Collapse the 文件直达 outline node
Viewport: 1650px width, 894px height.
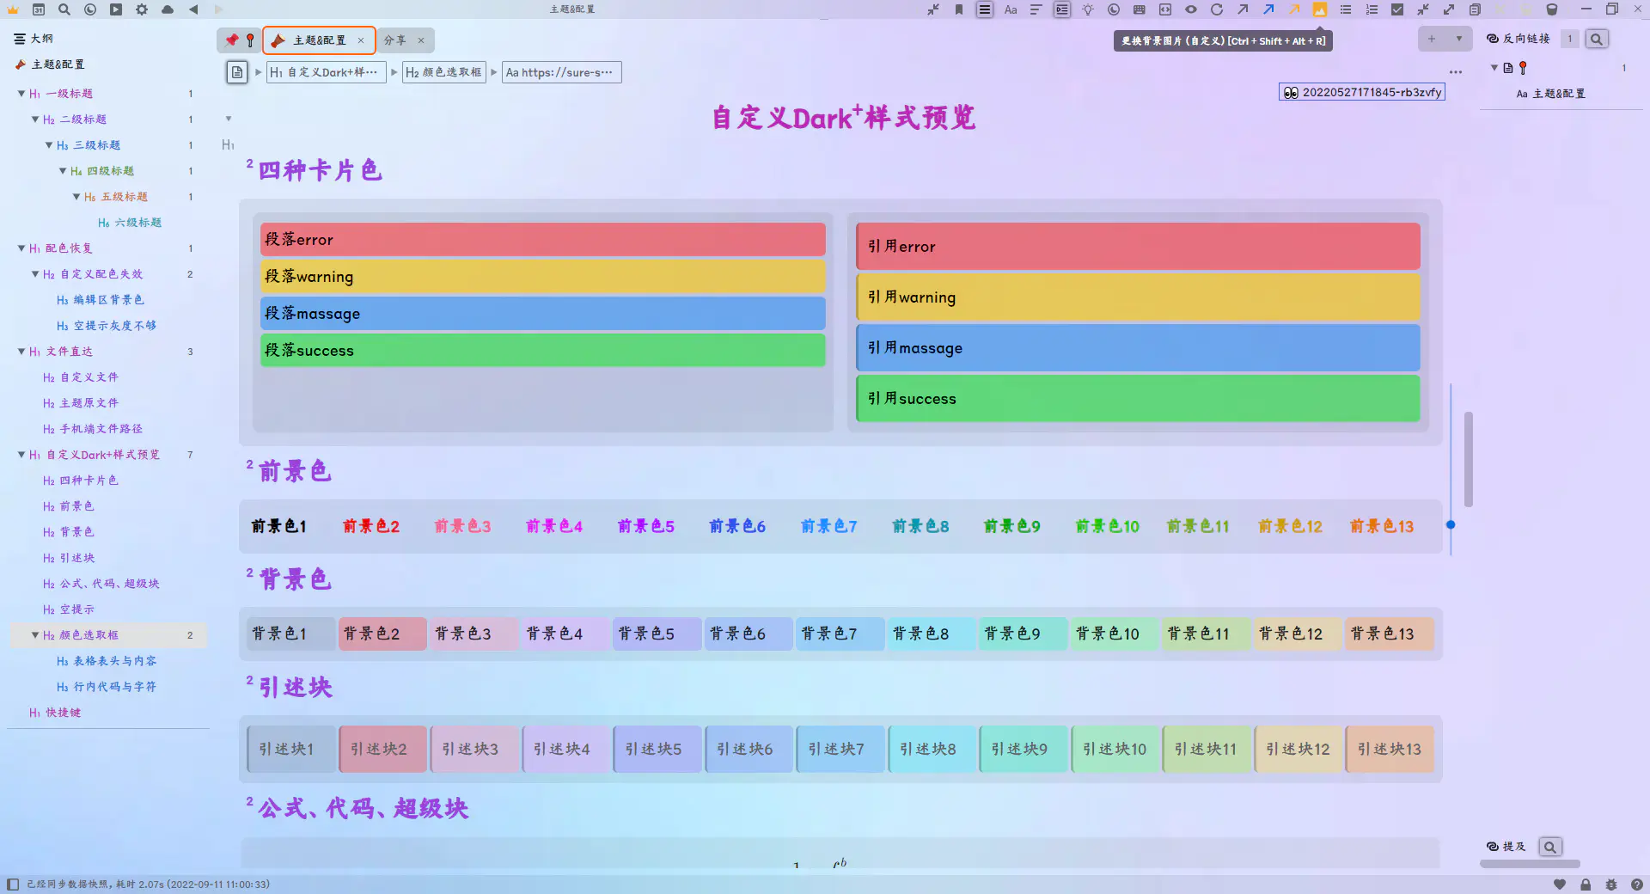pos(21,352)
